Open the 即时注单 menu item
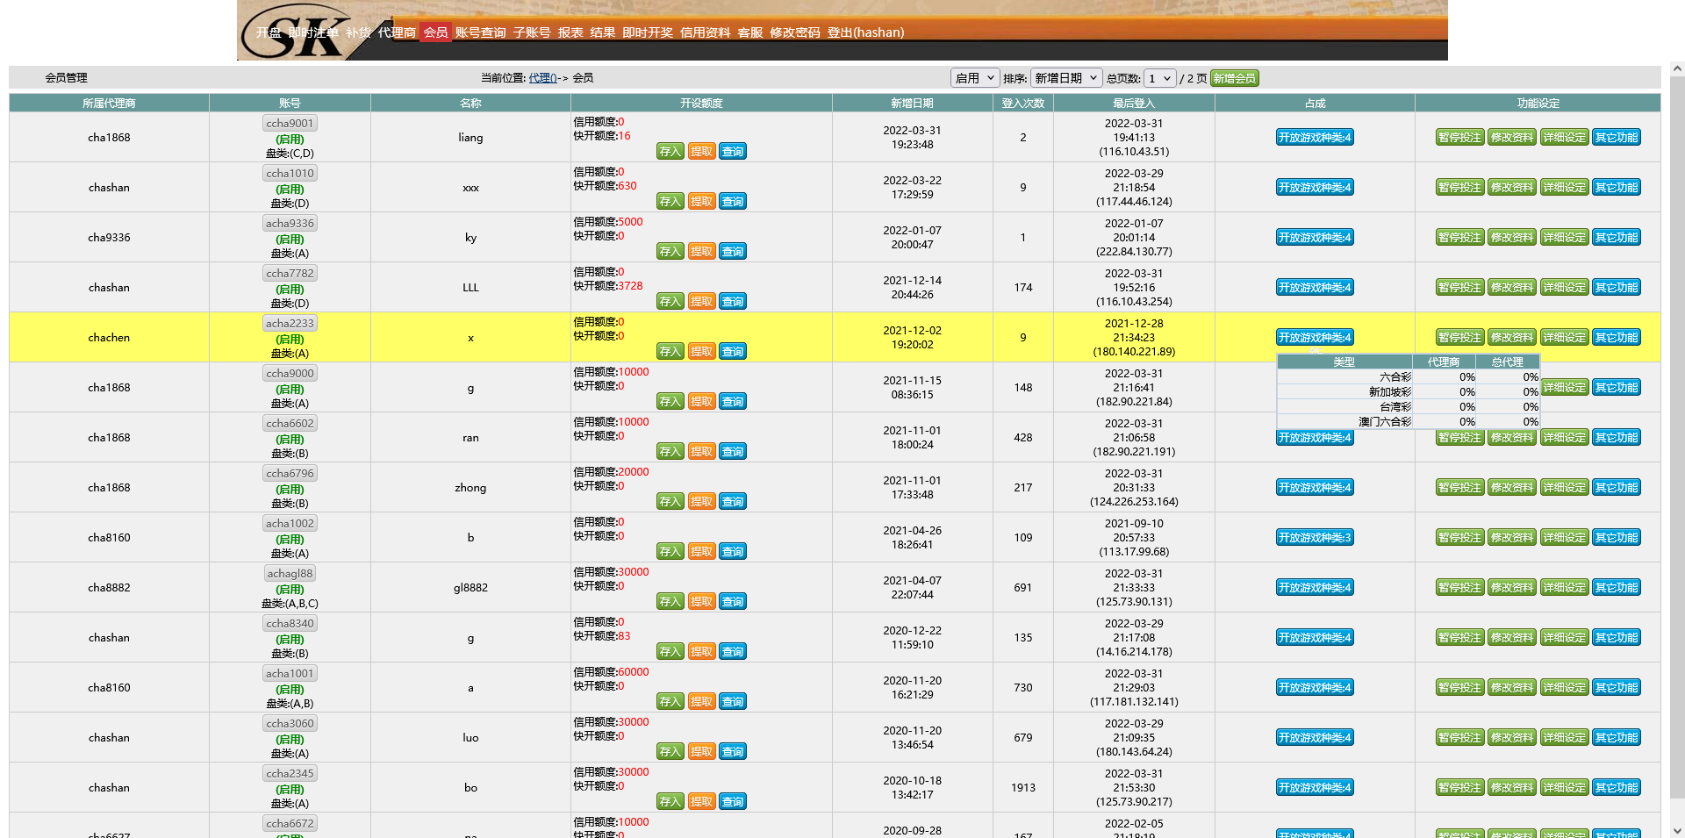This screenshot has width=1685, height=838. coord(313,32)
